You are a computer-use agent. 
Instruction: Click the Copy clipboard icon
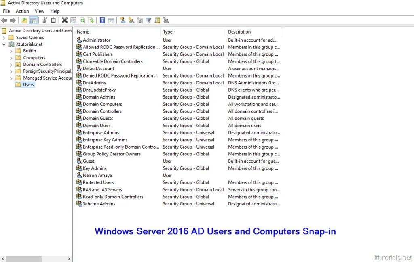click(x=53, y=20)
